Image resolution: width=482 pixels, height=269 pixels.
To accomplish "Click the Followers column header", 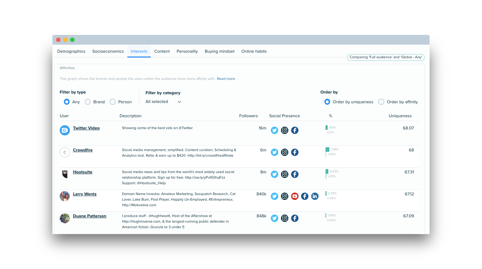I will tap(249, 116).
